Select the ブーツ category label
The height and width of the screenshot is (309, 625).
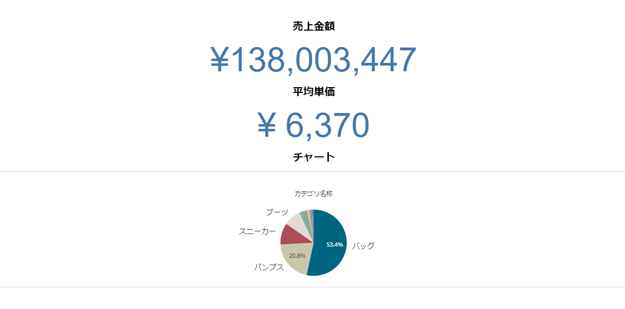pos(277,212)
